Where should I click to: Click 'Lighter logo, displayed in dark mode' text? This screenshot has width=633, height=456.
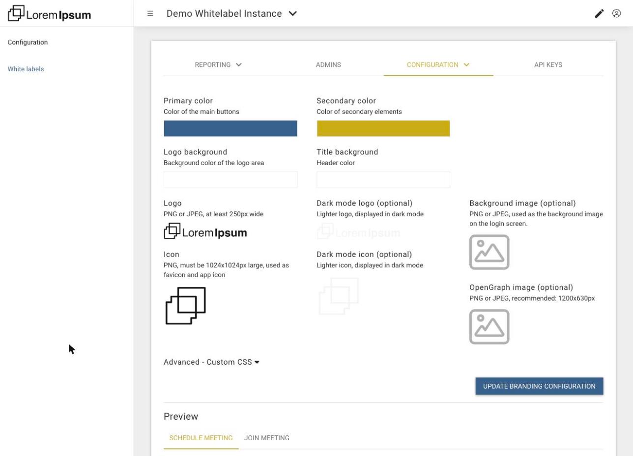[x=370, y=214]
